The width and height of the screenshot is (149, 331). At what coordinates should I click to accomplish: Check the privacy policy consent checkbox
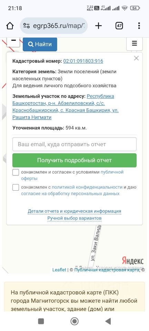click(x=16, y=187)
